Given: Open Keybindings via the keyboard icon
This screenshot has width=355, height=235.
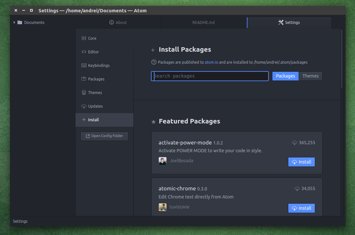Looking at the screenshot, I should 84,65.
